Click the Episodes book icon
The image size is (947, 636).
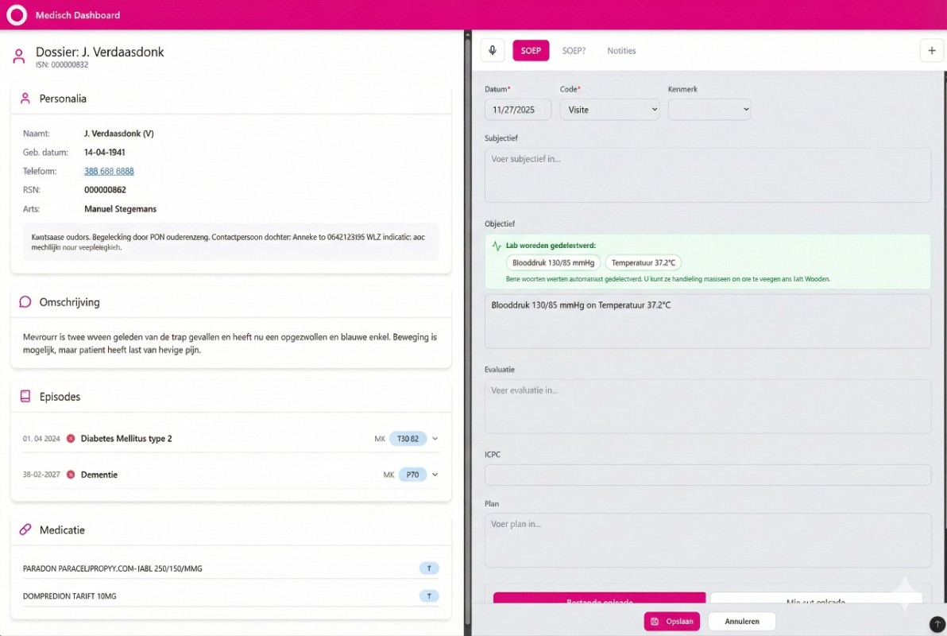coord(25,397)
